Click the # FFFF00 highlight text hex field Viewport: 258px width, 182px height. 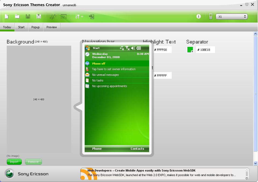click(x=162, y=50)
